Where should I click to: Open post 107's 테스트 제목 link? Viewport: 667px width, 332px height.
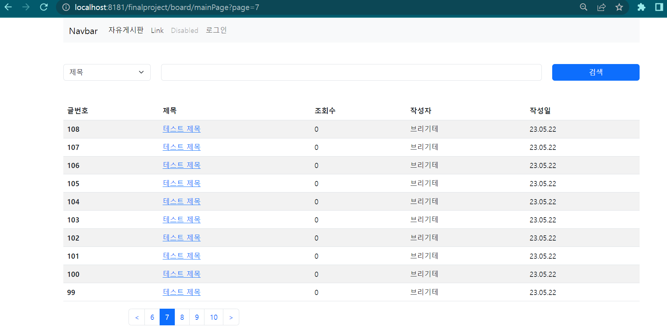pos(182,147)
